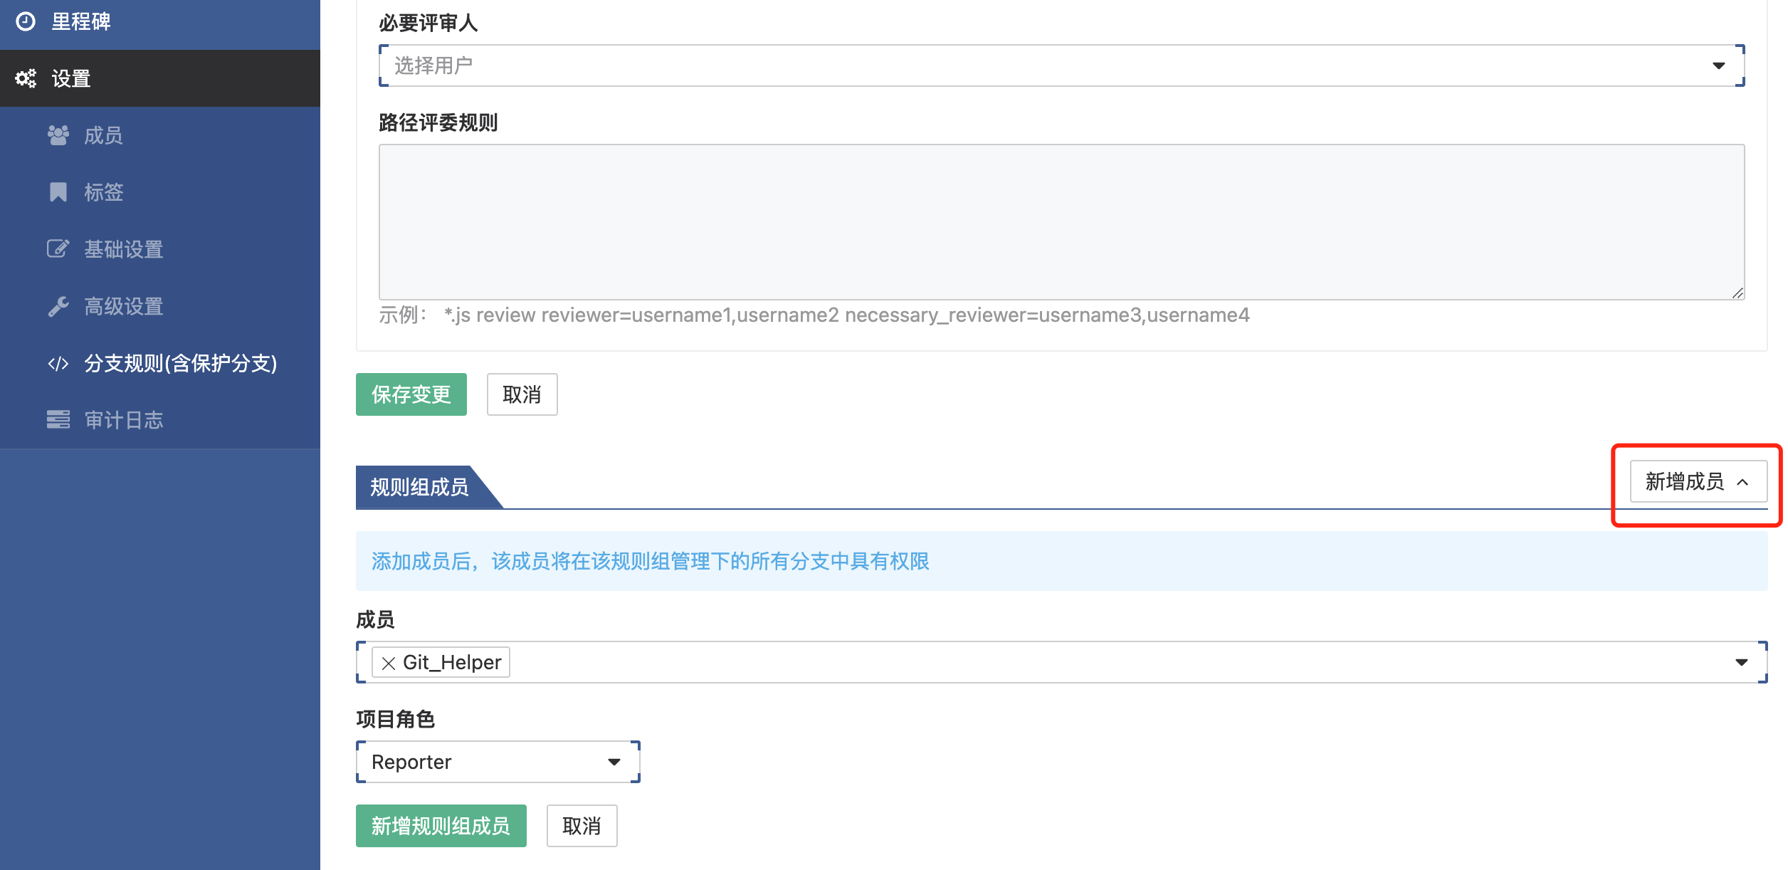Click the bookmark icon next to 标签
The height and width of the screenshot is (870, 1788).
(x=58, y=192)
